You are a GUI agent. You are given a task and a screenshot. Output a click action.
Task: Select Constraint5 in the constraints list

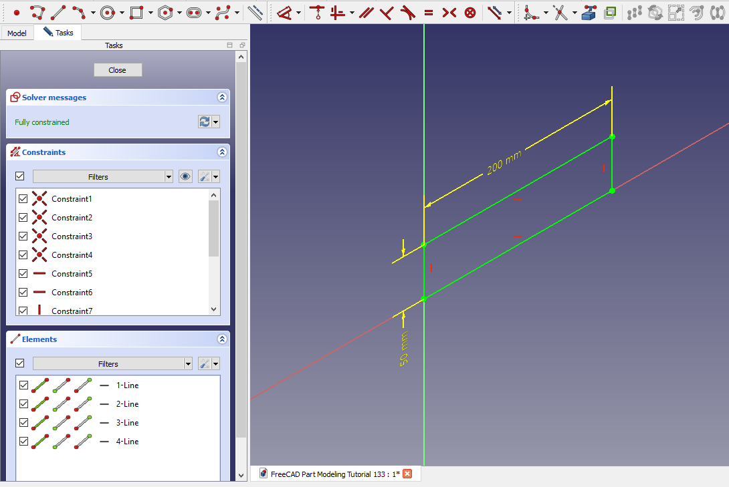(x=72, y=274)
